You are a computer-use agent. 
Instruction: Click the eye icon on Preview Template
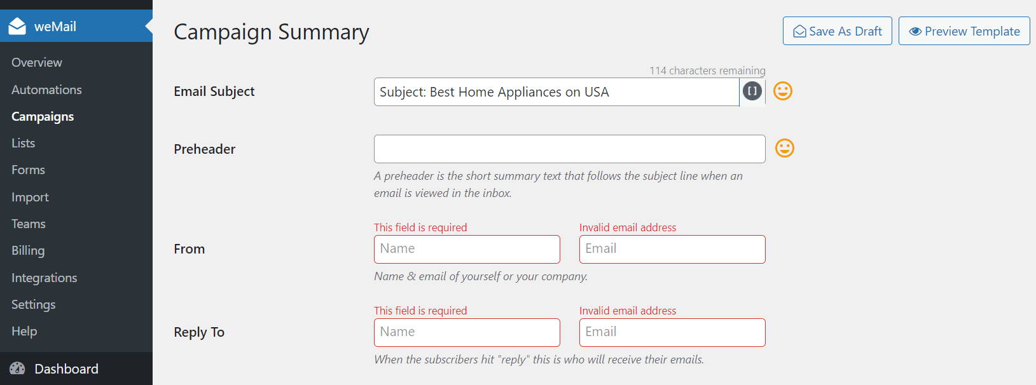pos(915,30)
